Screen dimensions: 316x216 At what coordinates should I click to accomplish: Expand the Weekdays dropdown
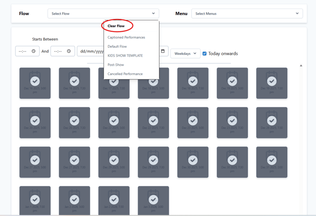pos(185,53)
